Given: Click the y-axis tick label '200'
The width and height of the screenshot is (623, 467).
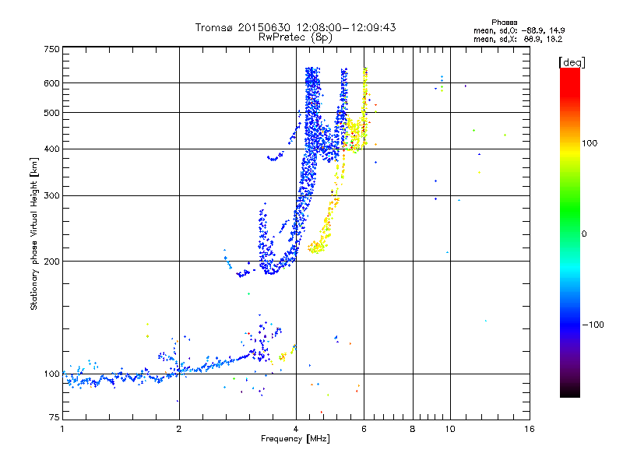Looking at the screenshot, I should tap(51, 262).
